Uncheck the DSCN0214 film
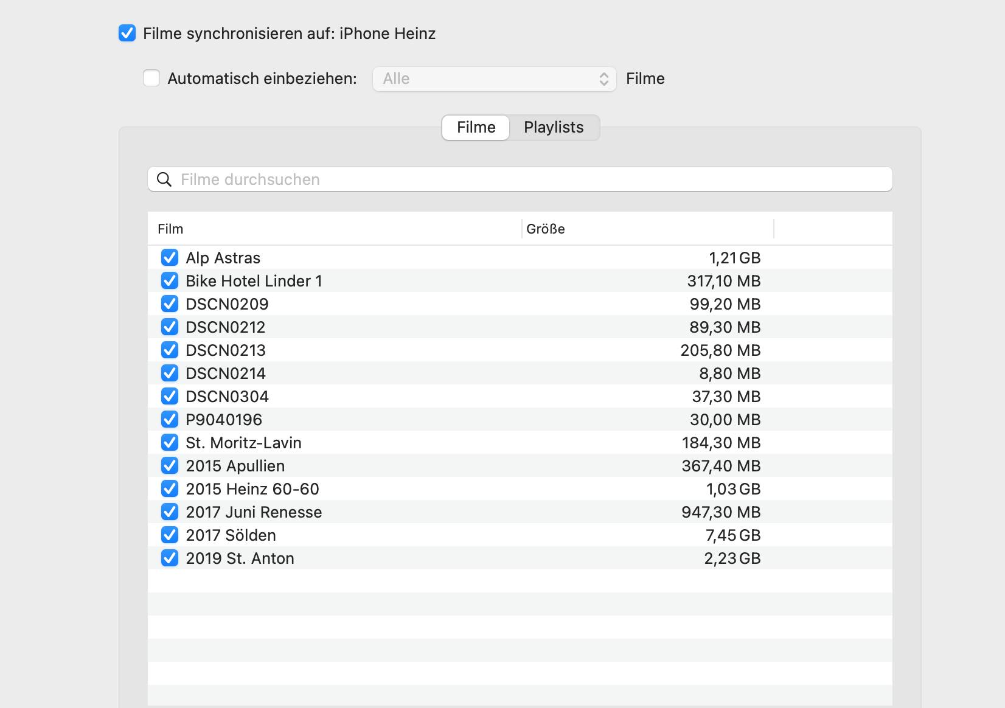 pyautogui.click(x=170, y=373)
